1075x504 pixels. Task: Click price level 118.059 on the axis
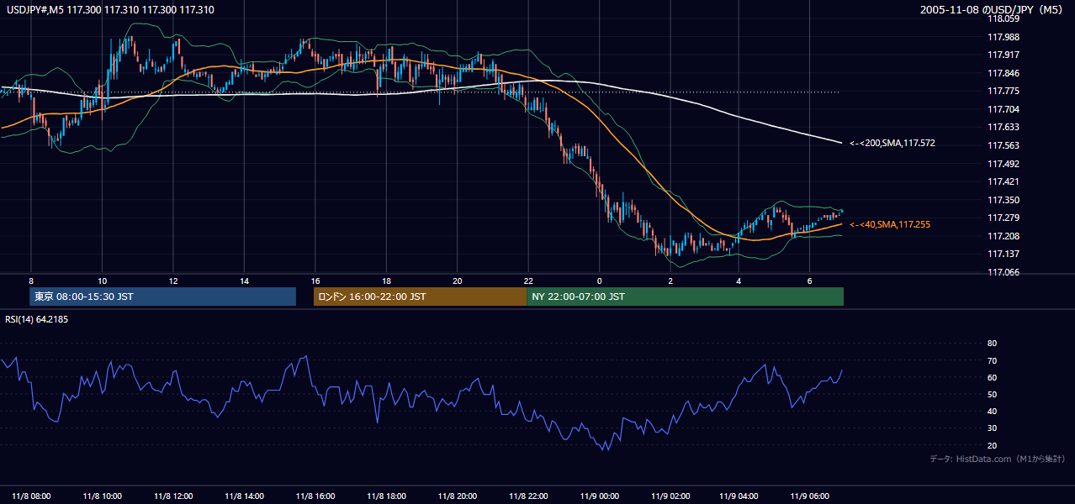click(x=1004, y=19)
